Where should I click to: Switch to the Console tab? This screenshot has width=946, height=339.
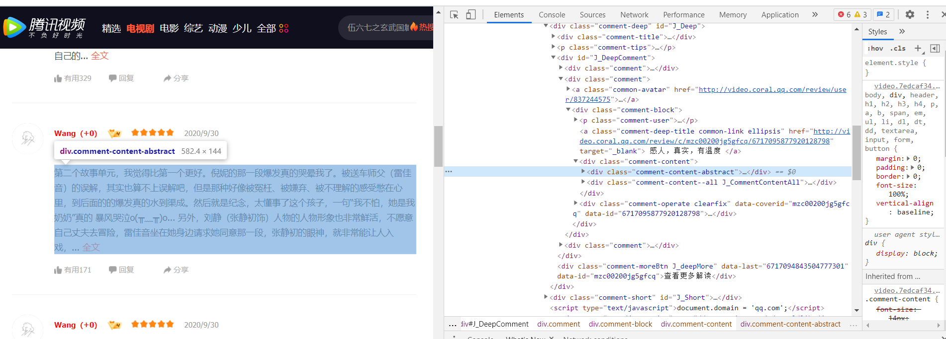click(x=552, y=15)
